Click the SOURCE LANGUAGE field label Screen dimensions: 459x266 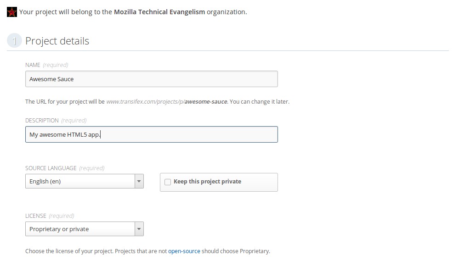(x=51, y=168)
